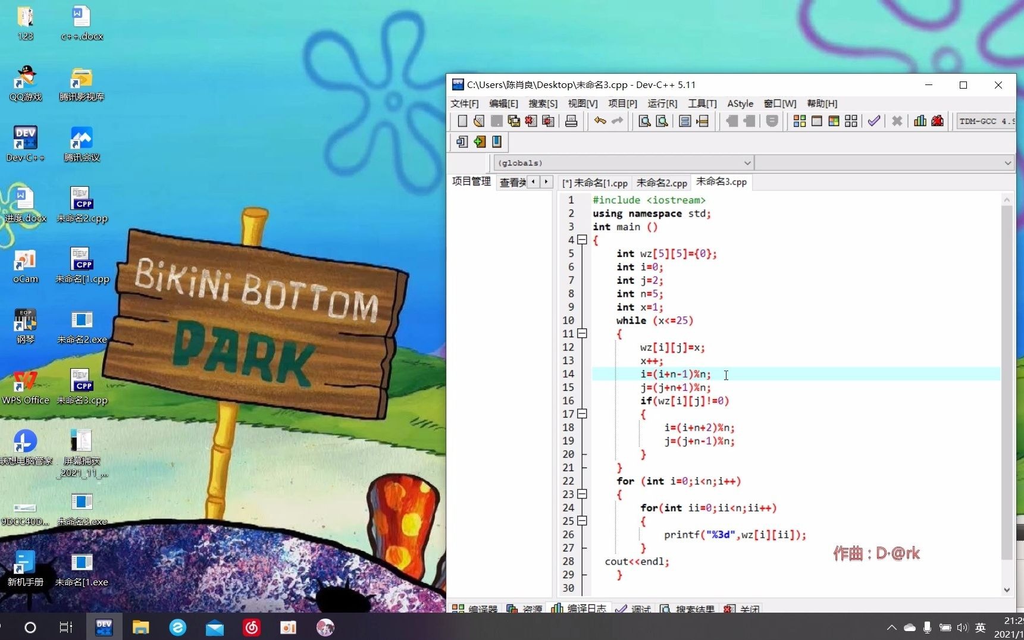Switch to the 未命名2.cpp editor tab

[x=662, y=183]
